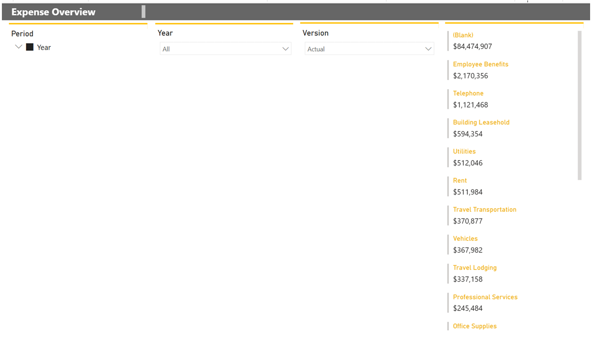
Task: Click the $370,877 amount
Action: (468, 221)
